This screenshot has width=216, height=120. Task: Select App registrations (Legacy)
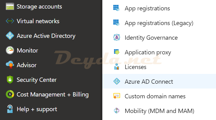[159, 23]
